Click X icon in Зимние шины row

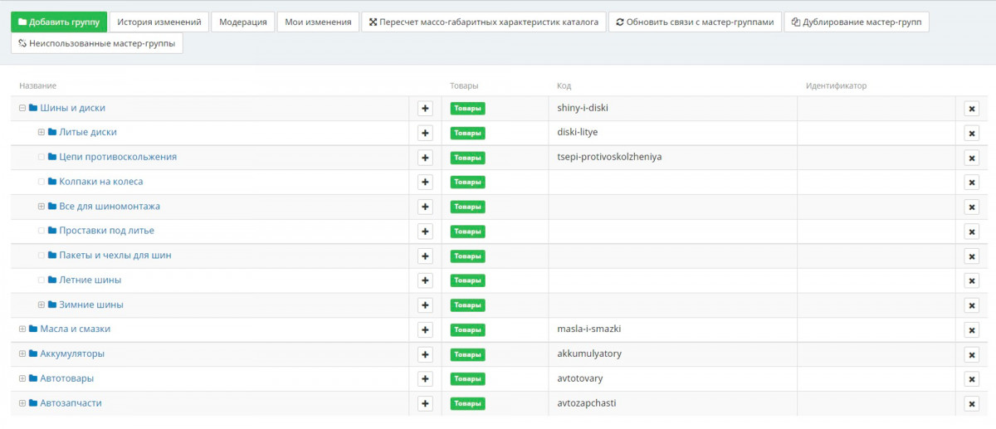971,305
